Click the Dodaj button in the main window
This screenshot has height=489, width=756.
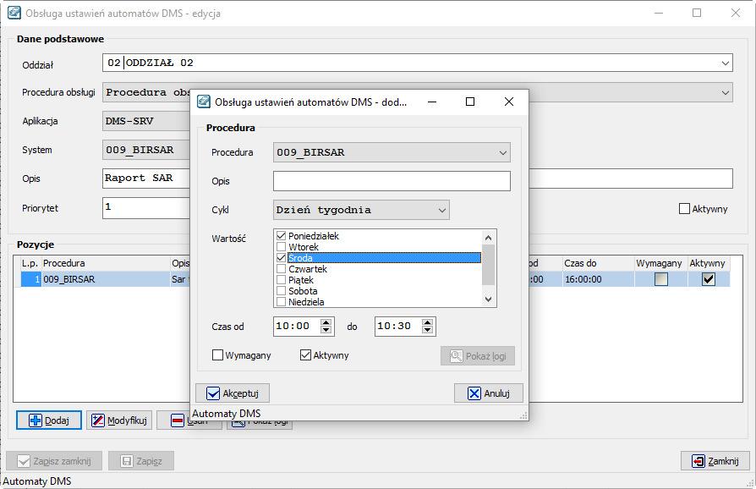49,420
